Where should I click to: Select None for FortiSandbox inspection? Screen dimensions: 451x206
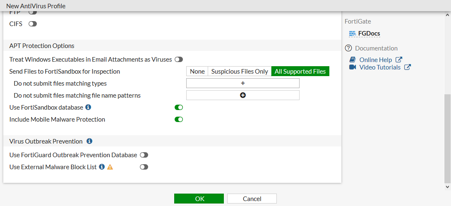pos(197,72)
